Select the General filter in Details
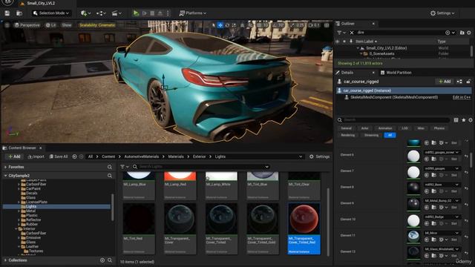475x267 pixels. 346,128
